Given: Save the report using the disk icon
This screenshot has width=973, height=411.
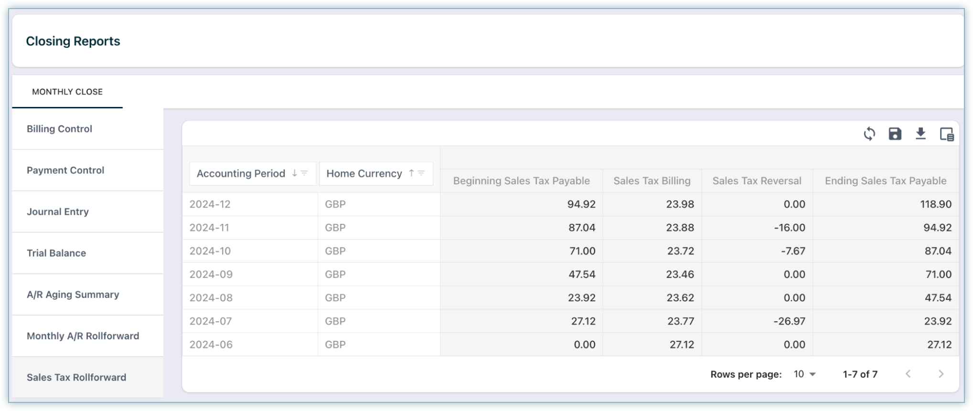Looking at the screenshot, I should (895, 134).
